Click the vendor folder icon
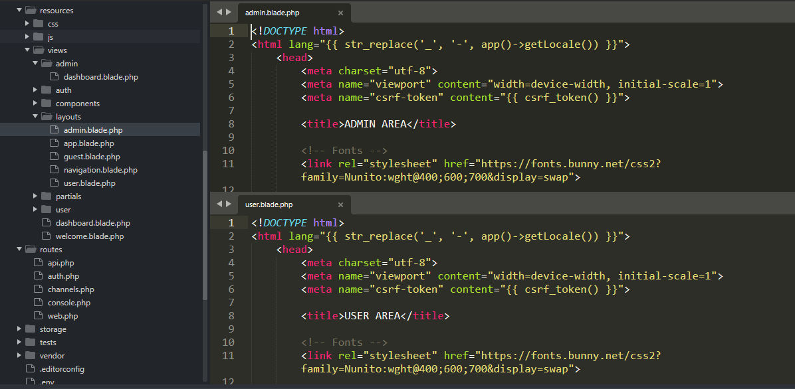795x389 pixels. coord(30,356)
